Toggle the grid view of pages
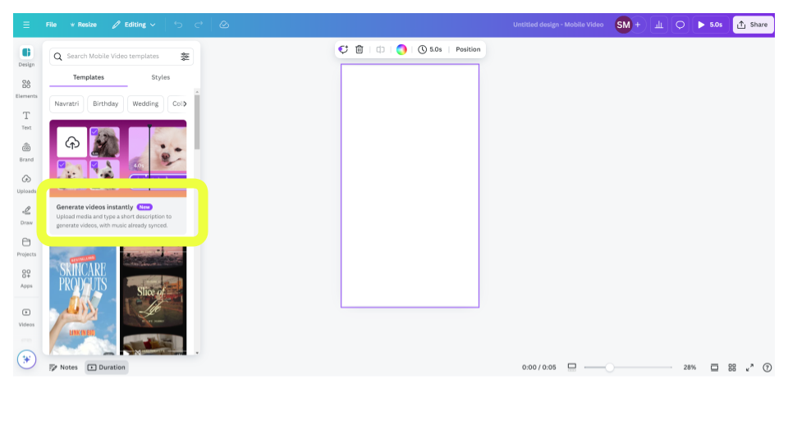 732,368
